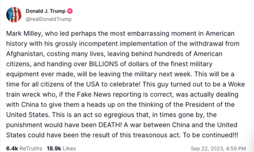View the 18.9k Likes list

coord(61,148)
